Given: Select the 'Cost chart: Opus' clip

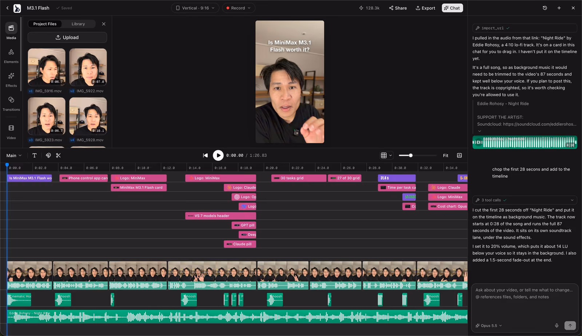Looking at the screenshot, I should [447, 207].
